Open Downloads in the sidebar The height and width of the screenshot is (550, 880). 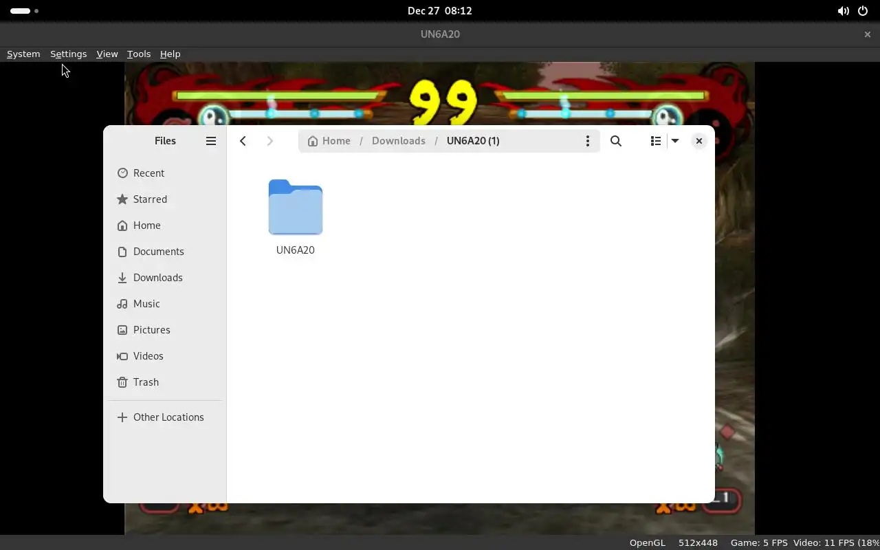click(x=165, y=278)
